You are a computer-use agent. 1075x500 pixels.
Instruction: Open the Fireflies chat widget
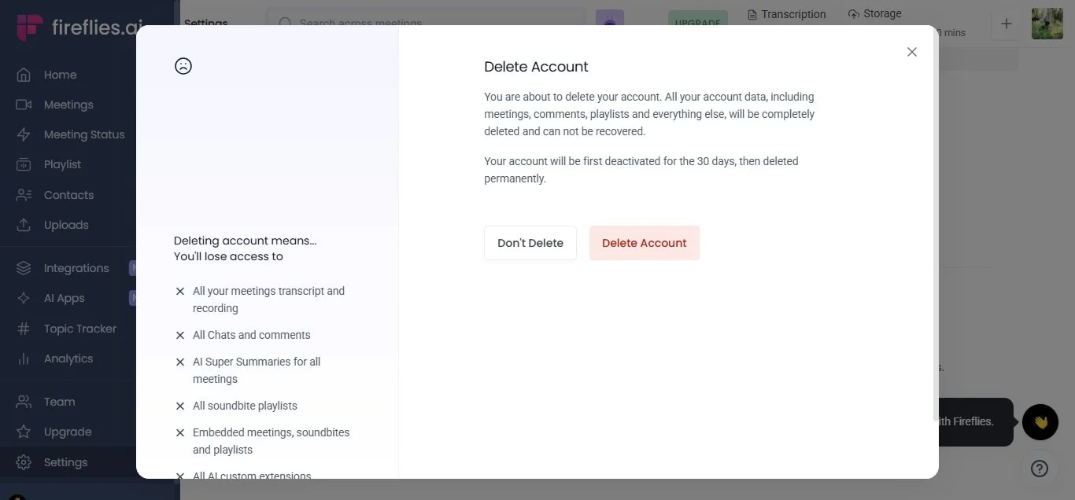pyautogui.click(x=1040, y=422)
